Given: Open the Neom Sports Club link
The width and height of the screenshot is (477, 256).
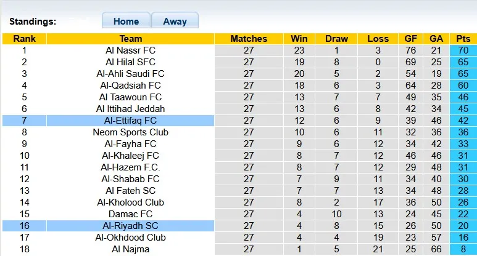Looking at the screenshot, I should pyautogui.click(x=130, y=132).
